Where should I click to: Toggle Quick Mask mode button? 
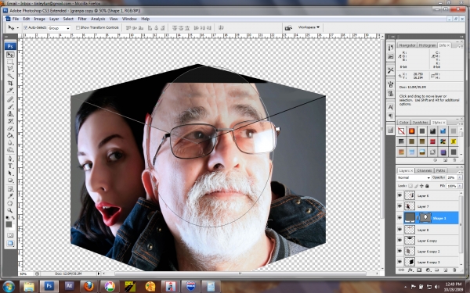10,235
